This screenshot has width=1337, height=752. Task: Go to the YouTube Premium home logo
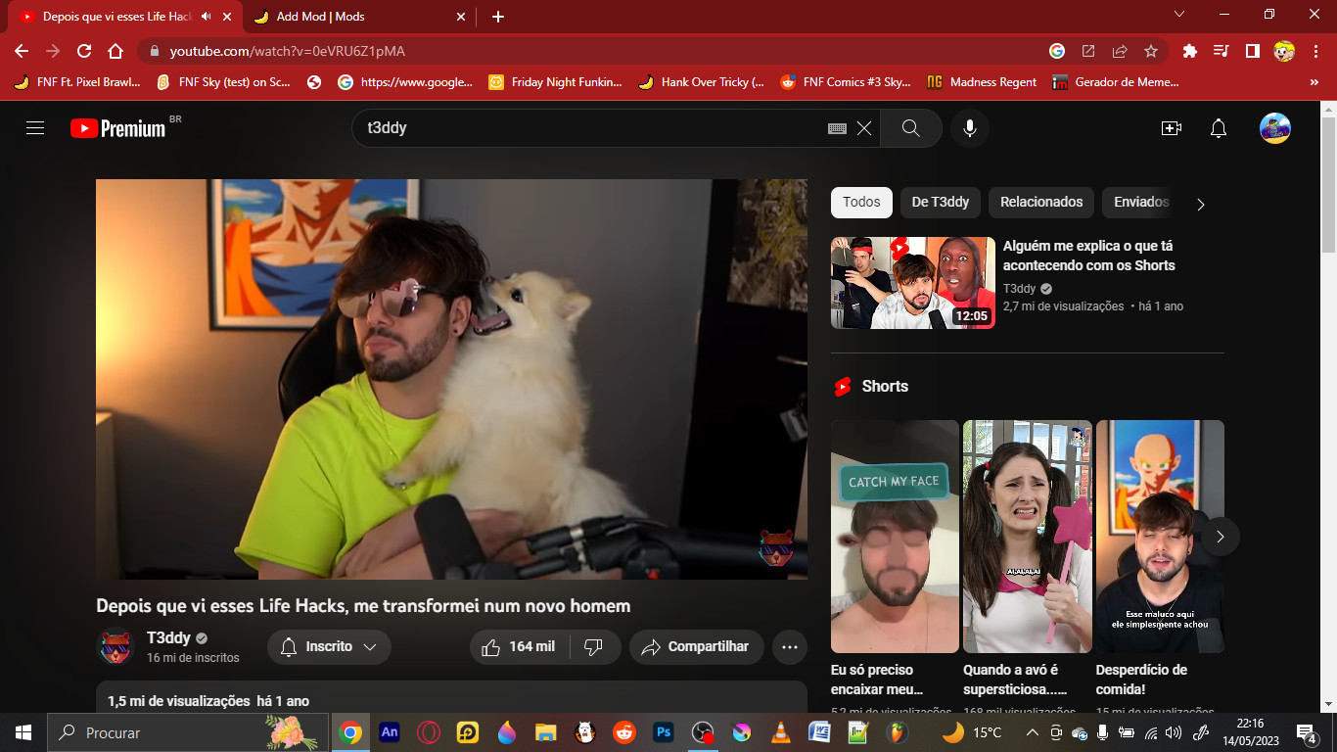(x=118, y=128)
